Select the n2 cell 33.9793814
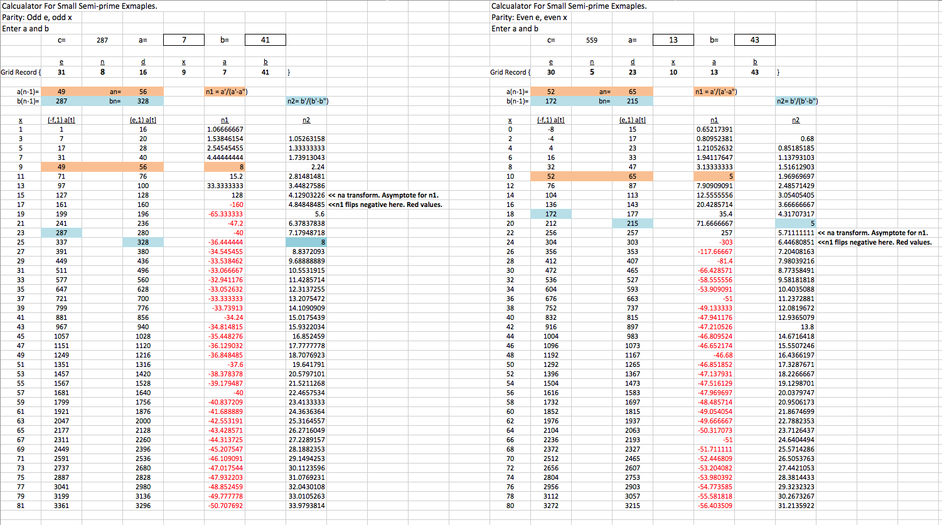This screenshot has width=942, height=525. 306,506
